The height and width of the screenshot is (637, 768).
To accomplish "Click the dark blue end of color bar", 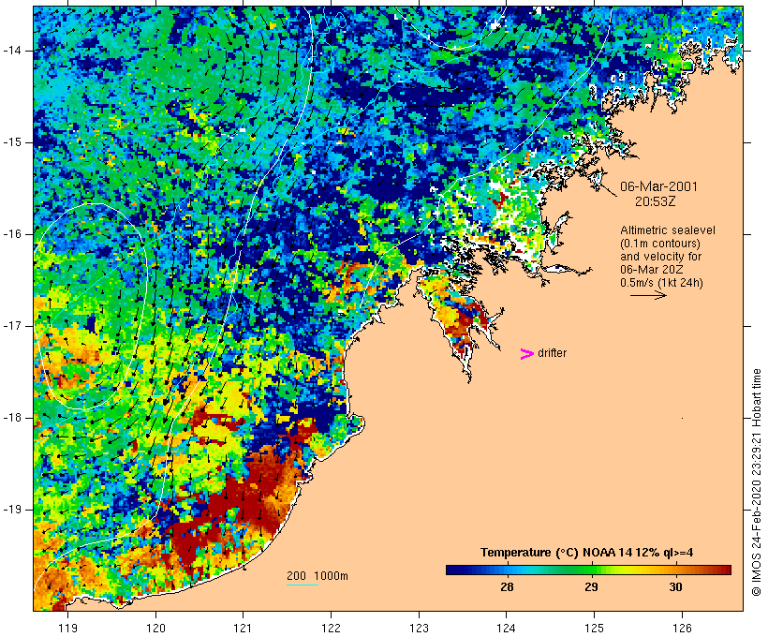I will point(451,570).
